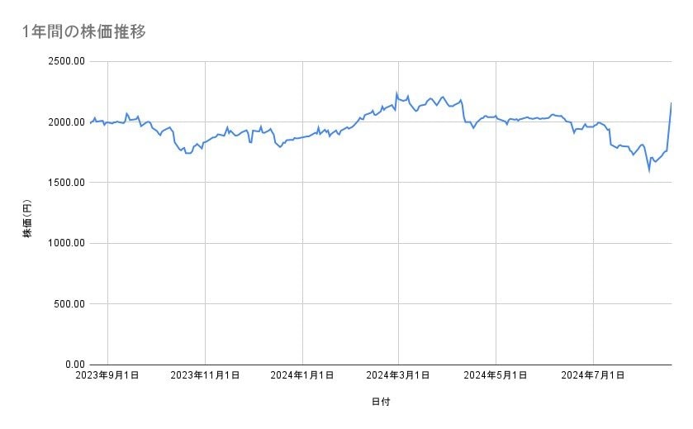Click the 2500.00 y-axis label

click(64, 61)
